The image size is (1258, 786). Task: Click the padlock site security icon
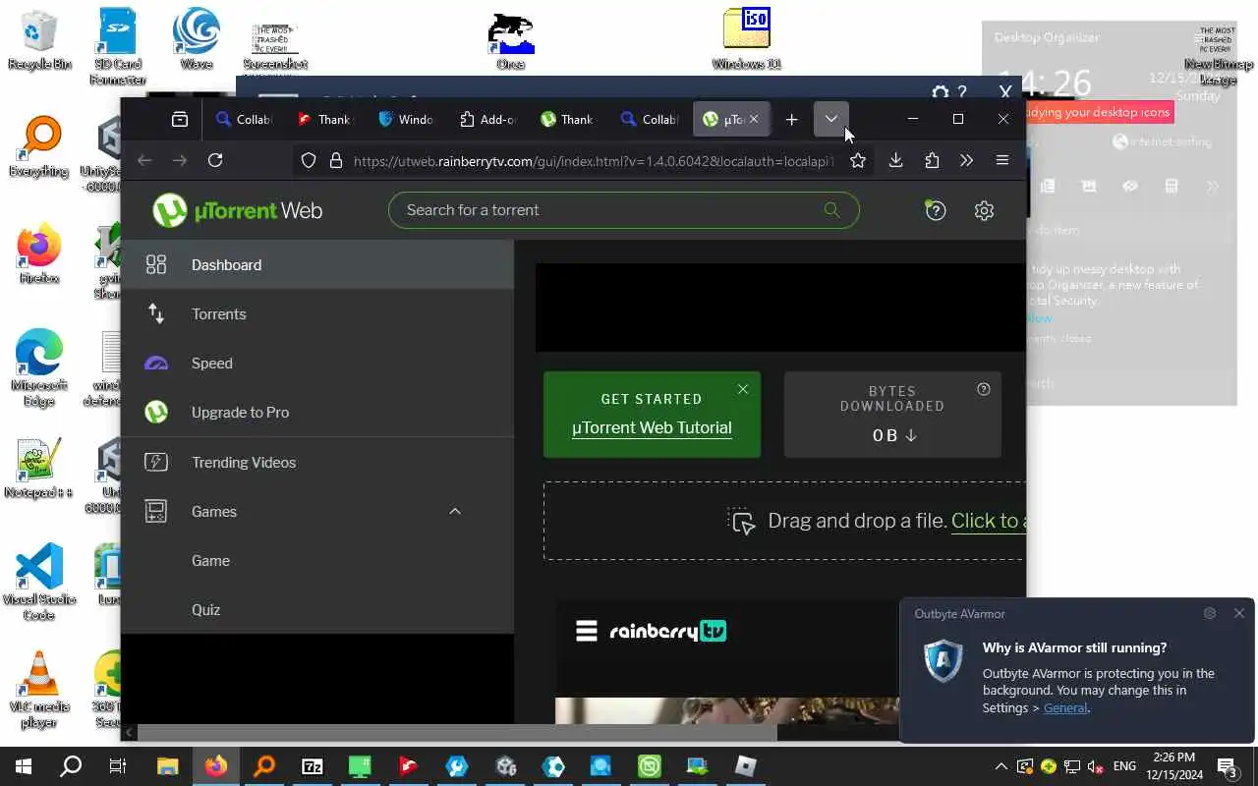[335, 160]
